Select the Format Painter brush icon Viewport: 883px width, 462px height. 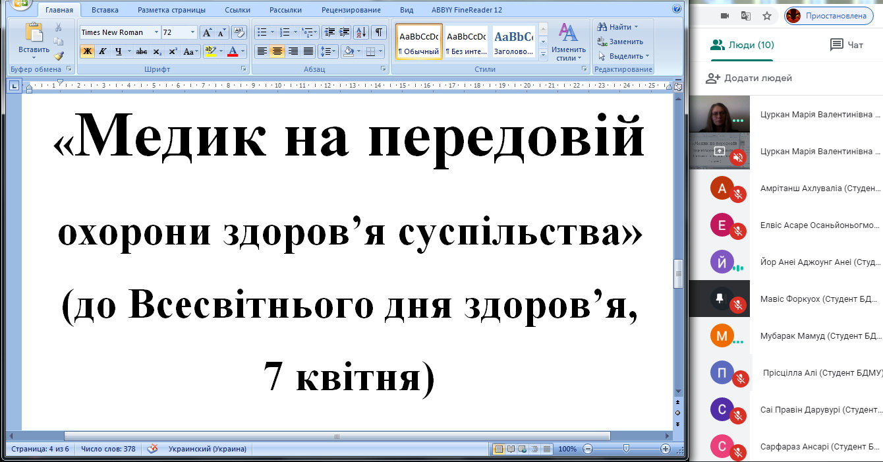point(59,55)
